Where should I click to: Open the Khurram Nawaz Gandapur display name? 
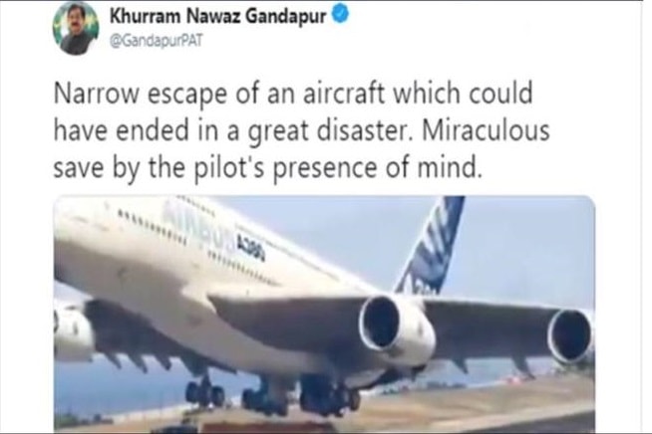(x=217, y=16)
